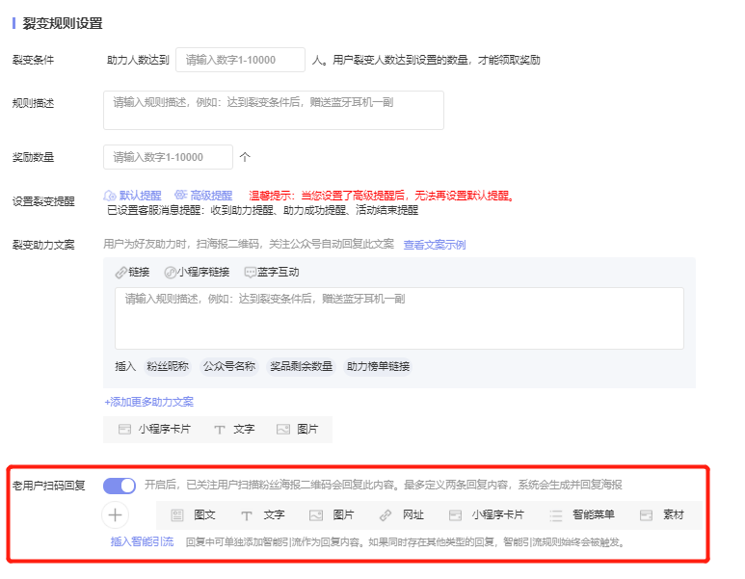
Task: Select 网址 label in reply toolbar
Action: click(413, 514)
